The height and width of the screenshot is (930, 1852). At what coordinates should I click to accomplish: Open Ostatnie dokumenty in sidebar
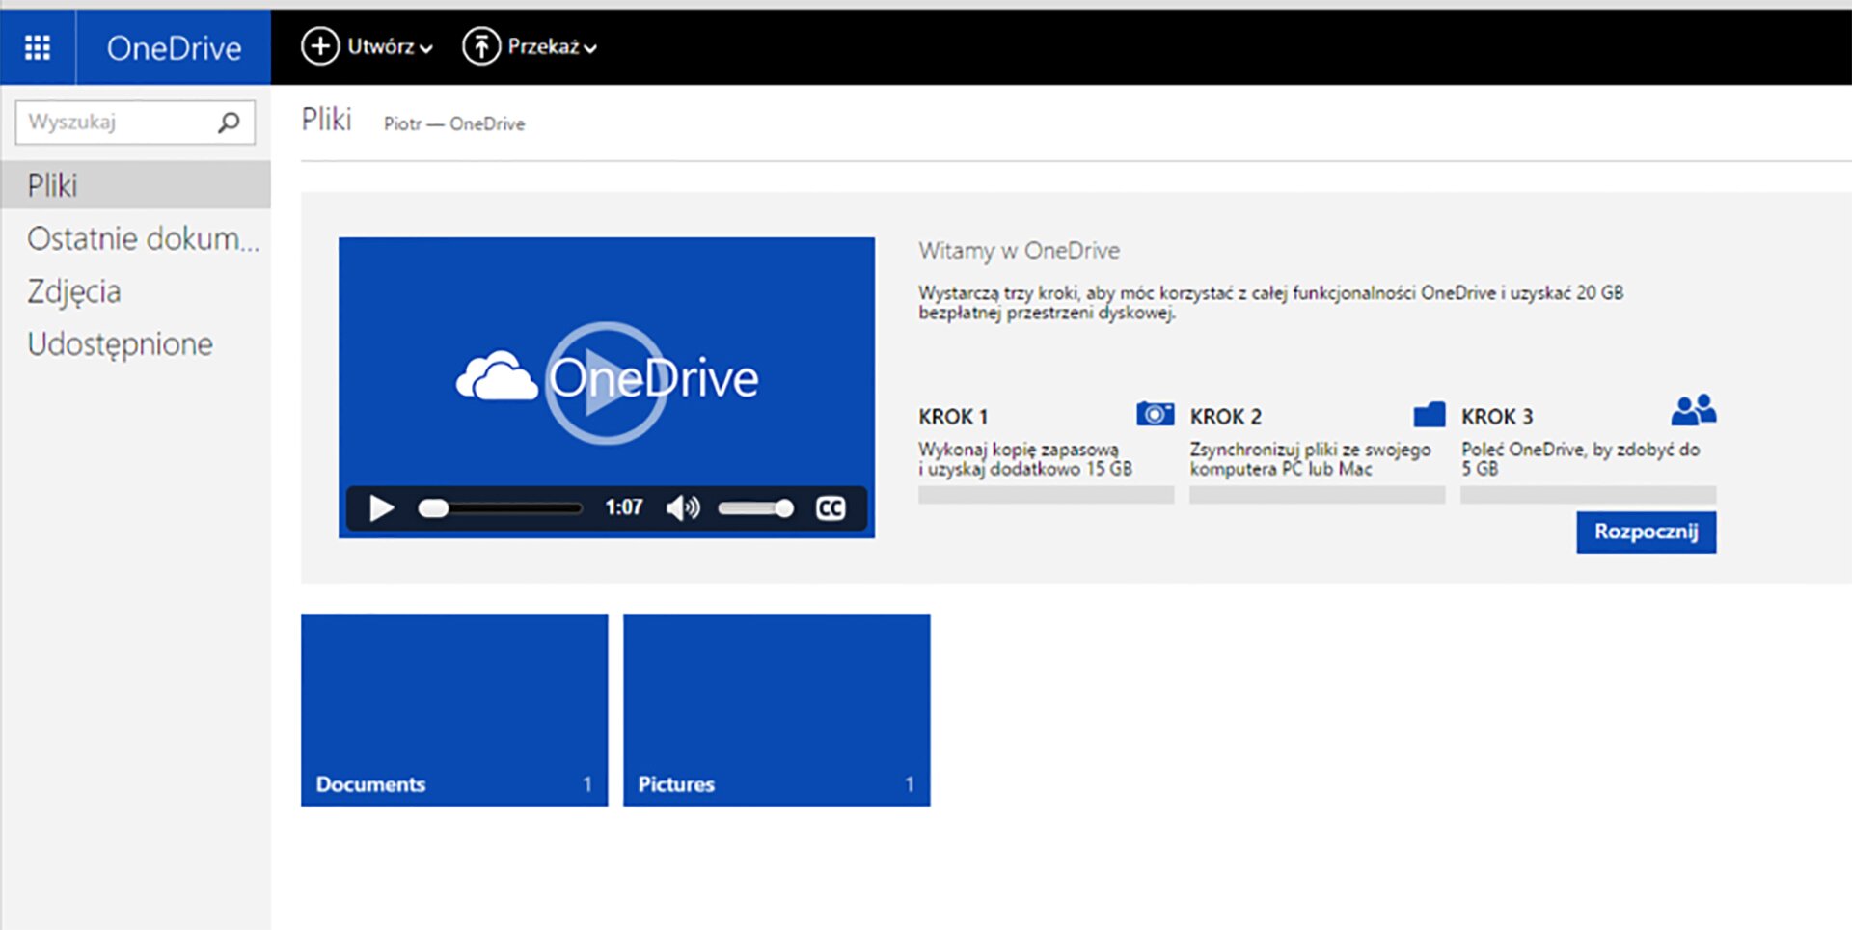pyautogui.click(x=143, y=238)
